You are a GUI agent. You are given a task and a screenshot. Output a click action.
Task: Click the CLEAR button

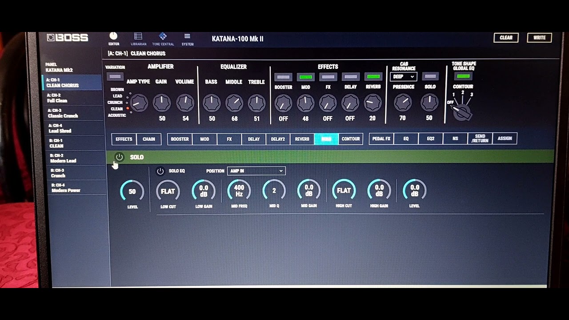pos(506,38)
